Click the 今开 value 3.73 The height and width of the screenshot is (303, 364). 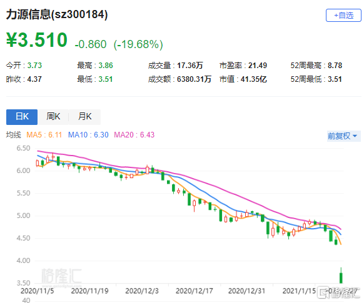tap(34, 66)
